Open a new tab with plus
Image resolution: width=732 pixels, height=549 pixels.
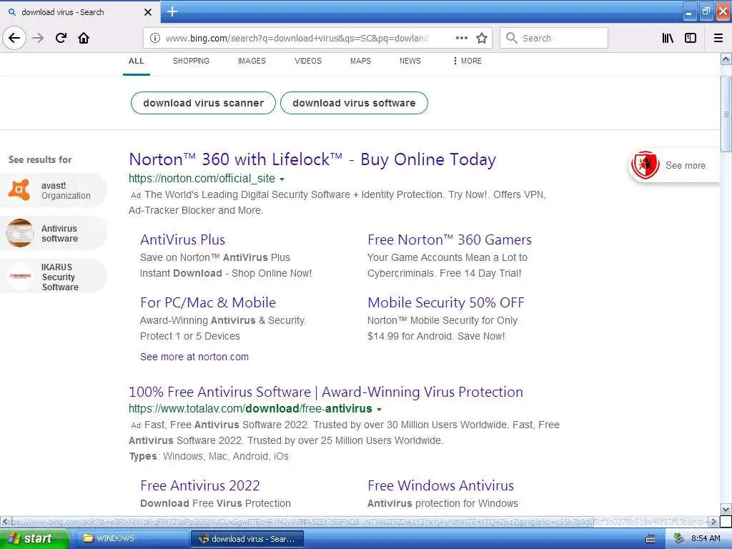(x=172, y=11)
